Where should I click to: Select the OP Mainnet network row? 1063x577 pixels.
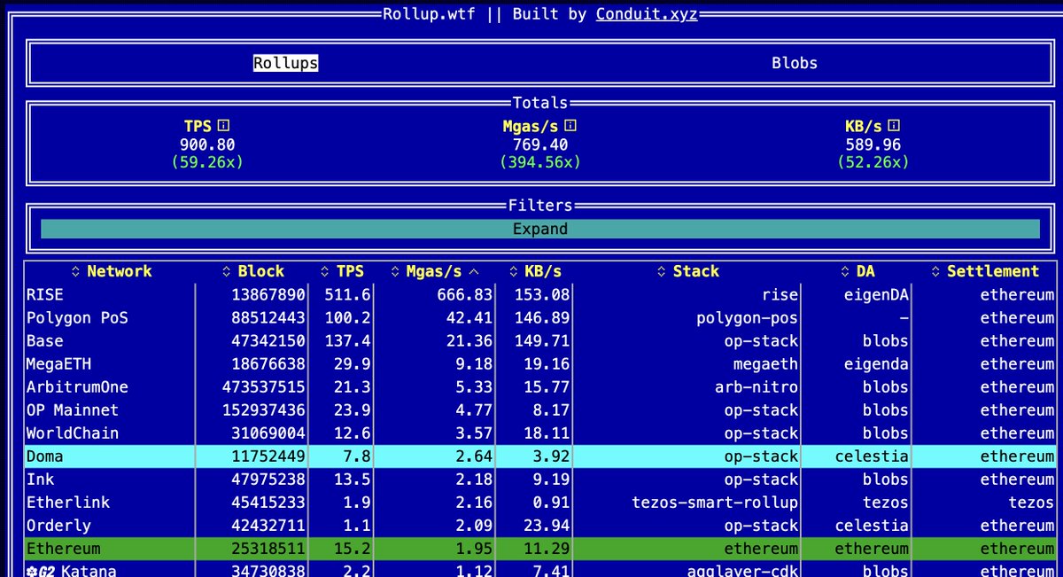(x=540, y=410)
